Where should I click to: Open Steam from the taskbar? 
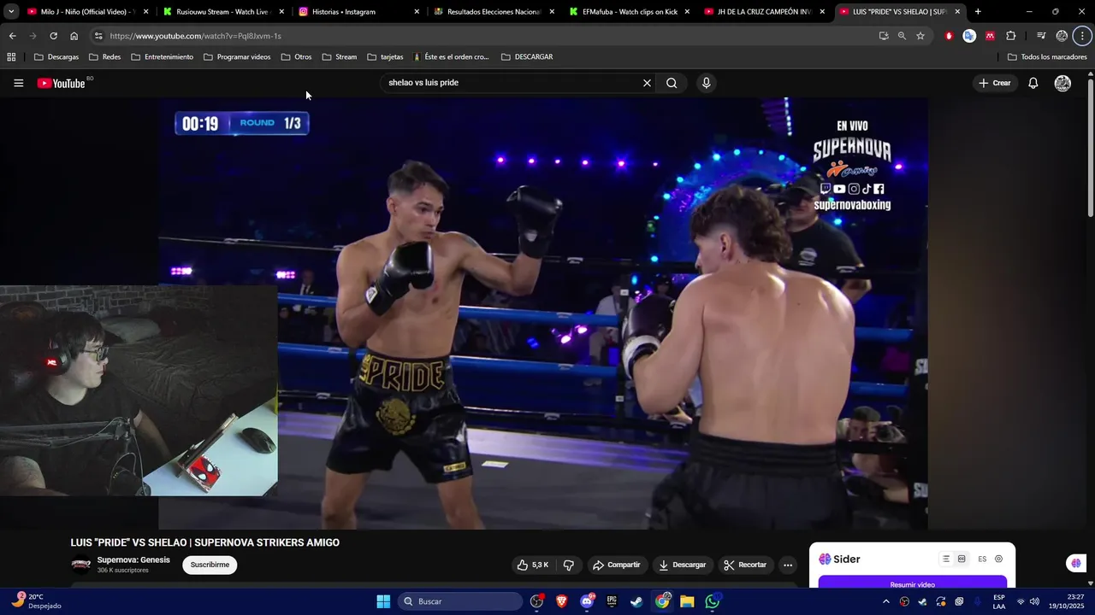point(636,601)
